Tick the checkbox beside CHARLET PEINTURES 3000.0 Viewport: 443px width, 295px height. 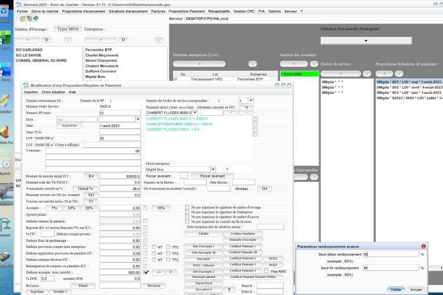255,124
